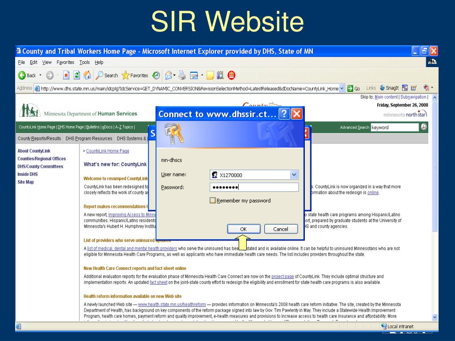Click the SnagIt capture icon
The image size is (455, 341).
click(382, 87)
